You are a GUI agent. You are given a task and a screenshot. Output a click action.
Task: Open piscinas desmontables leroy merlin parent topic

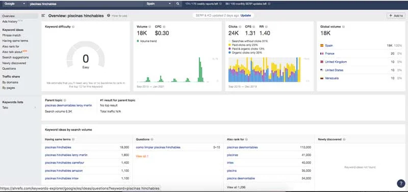point(68,105)
